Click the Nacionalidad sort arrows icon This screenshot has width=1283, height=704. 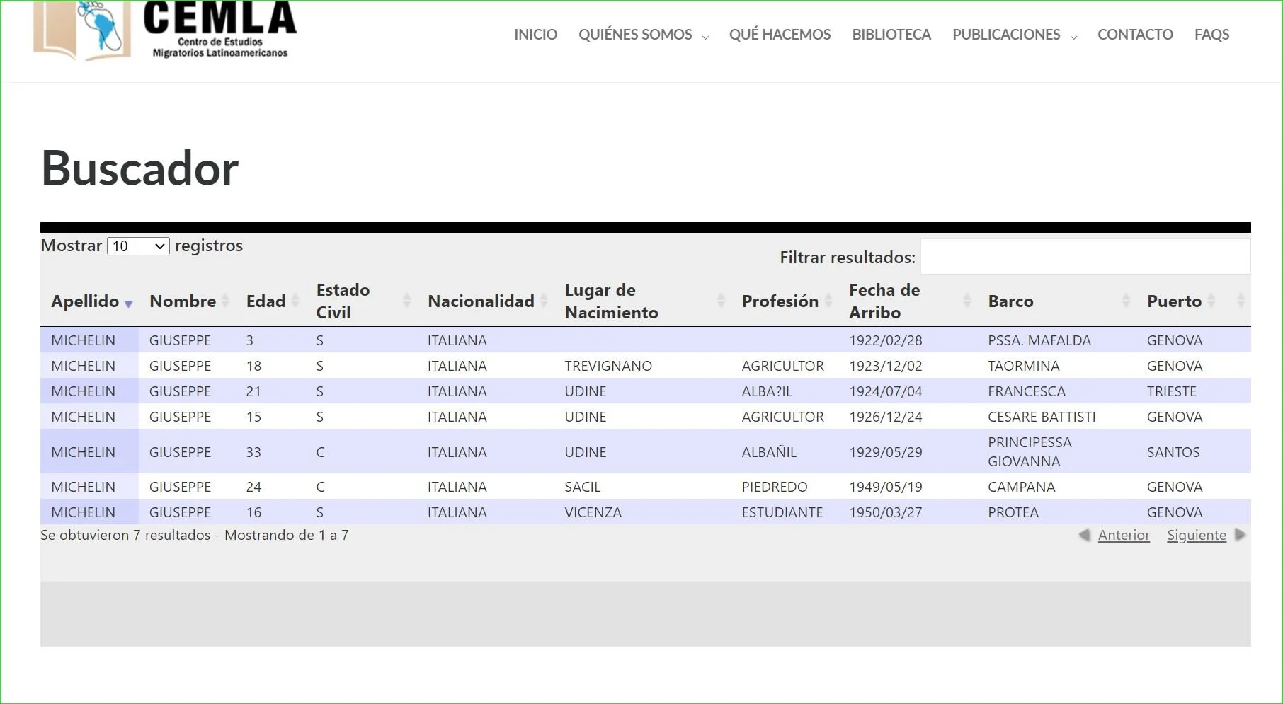coord(544,301)
